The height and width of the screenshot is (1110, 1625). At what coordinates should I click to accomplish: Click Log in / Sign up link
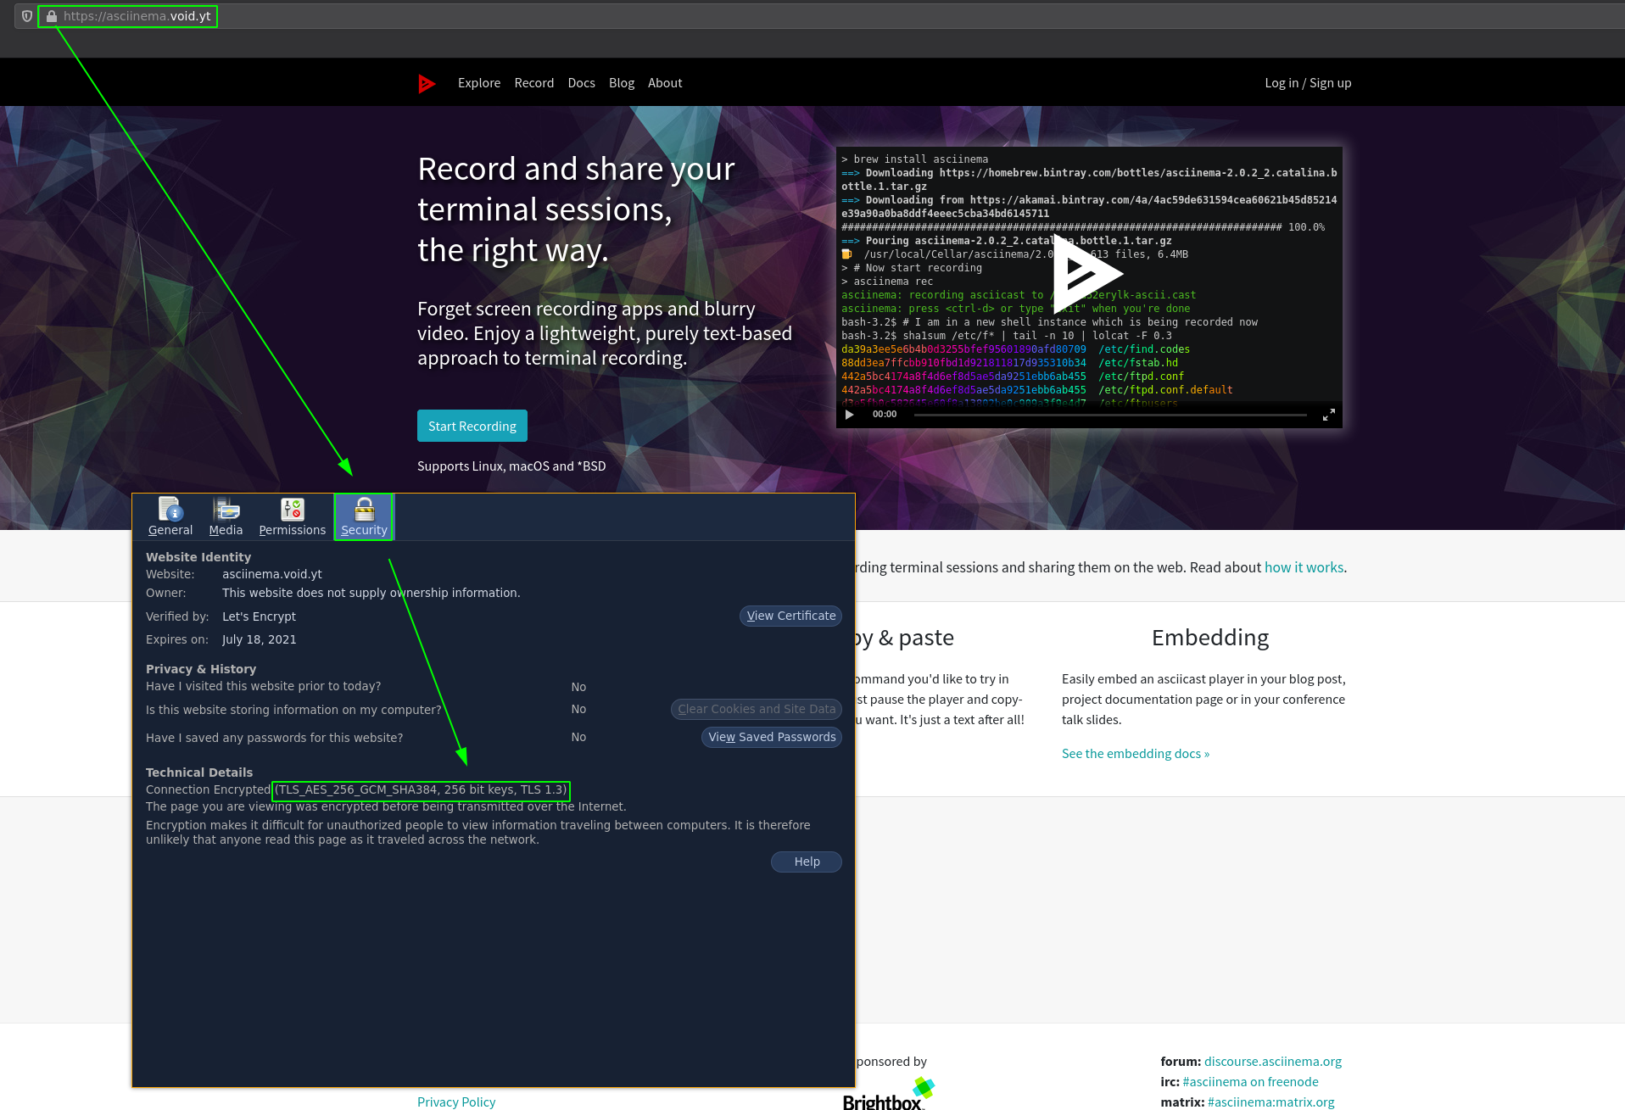[1308, 83]
